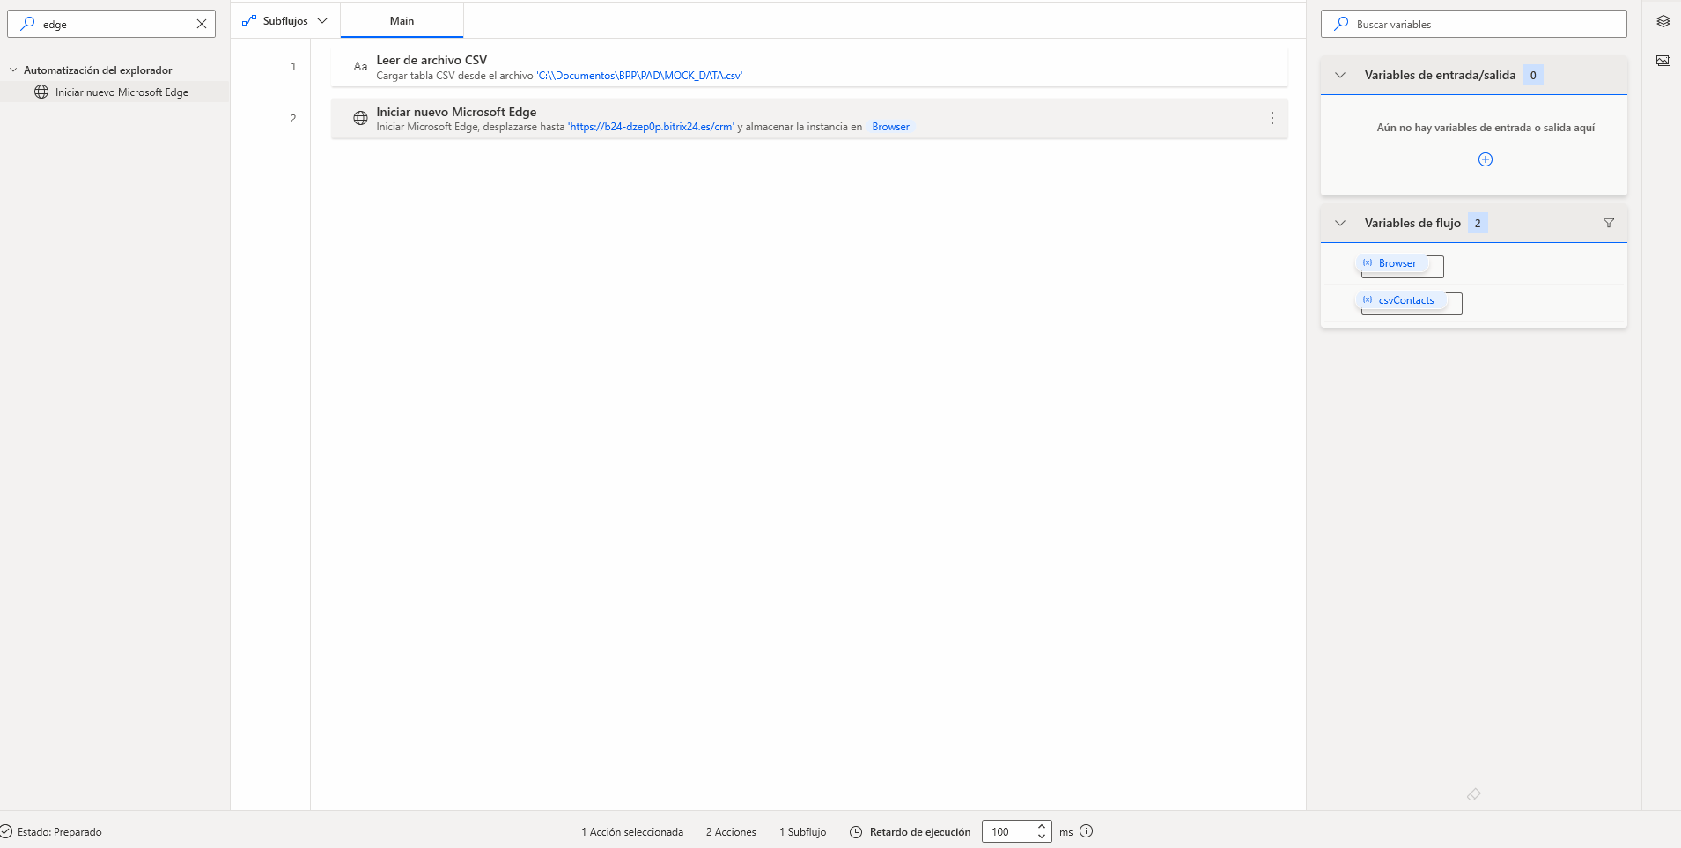
Task: Open the flow variables filter
Action: click(1609, 223)
